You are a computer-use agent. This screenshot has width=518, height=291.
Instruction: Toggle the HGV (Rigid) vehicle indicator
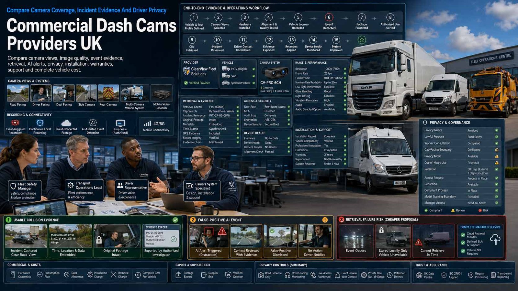tap(253, 69)
